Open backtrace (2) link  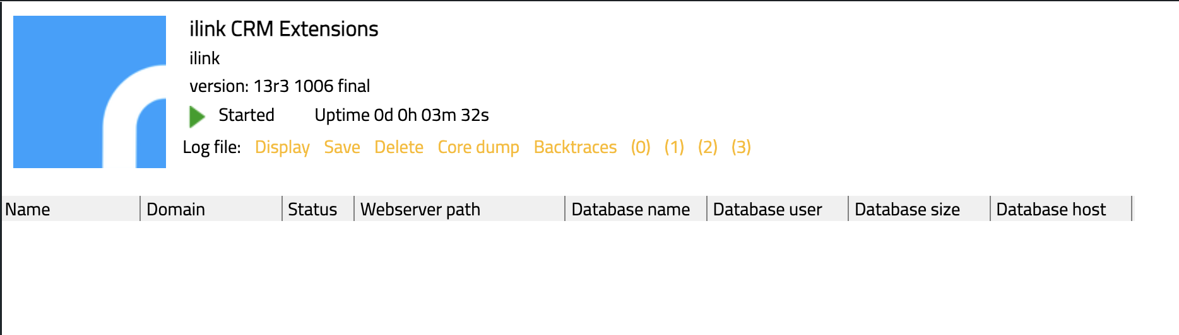[x=708, y=147]
